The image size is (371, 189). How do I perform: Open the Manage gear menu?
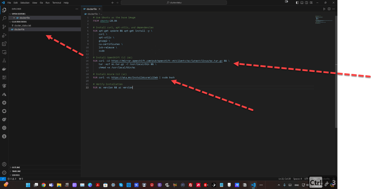click(x=4, y=173)
